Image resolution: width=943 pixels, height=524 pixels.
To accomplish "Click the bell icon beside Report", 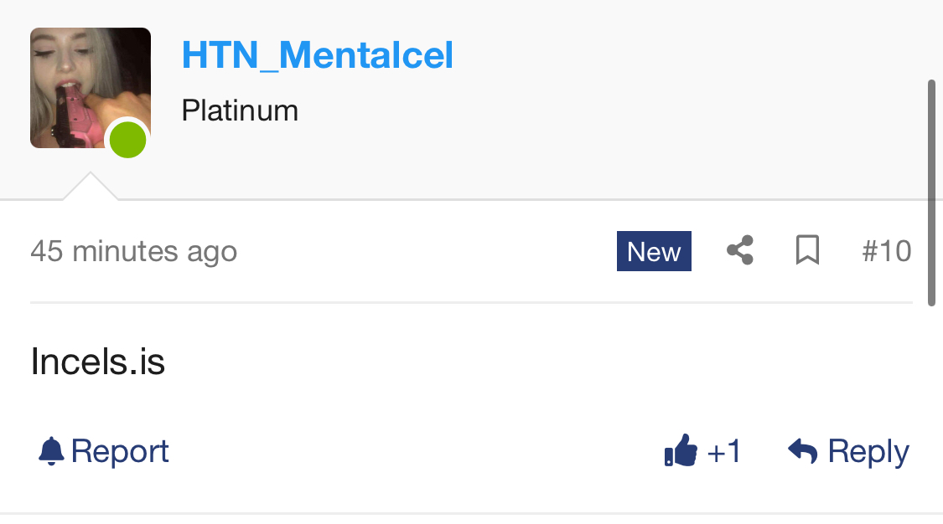I will (51, 451).
